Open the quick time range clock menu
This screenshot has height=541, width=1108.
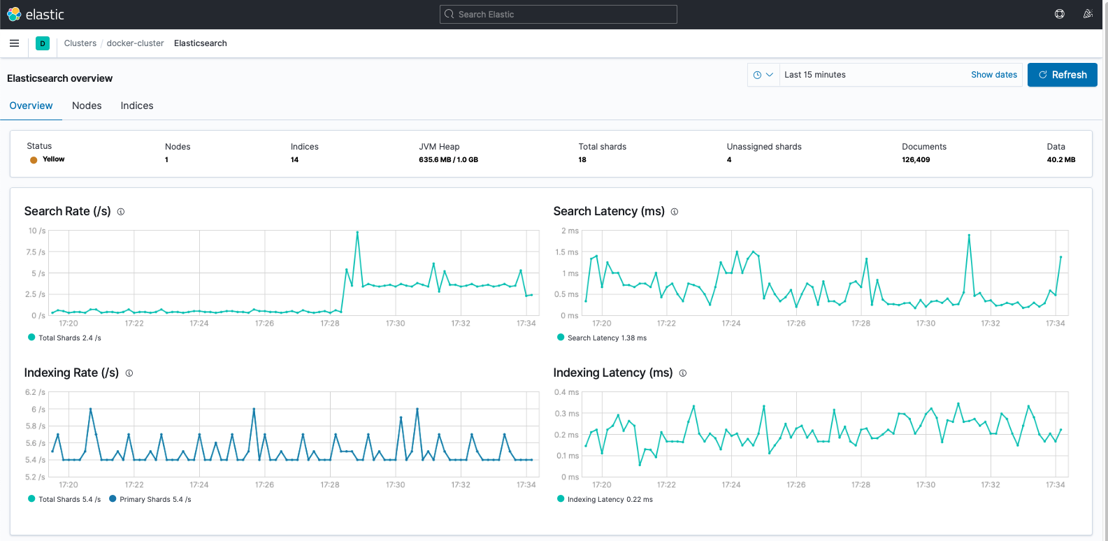[x=763, y=75]
